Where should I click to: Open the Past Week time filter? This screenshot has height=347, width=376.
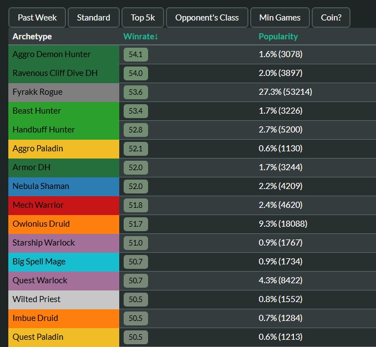[x=37, y=18]
